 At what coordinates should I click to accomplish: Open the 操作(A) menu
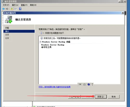pos(15,5)
